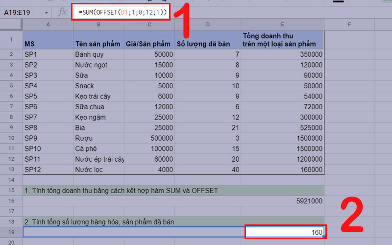
Task: Select cell Cà phê
Action: [99, 148]
